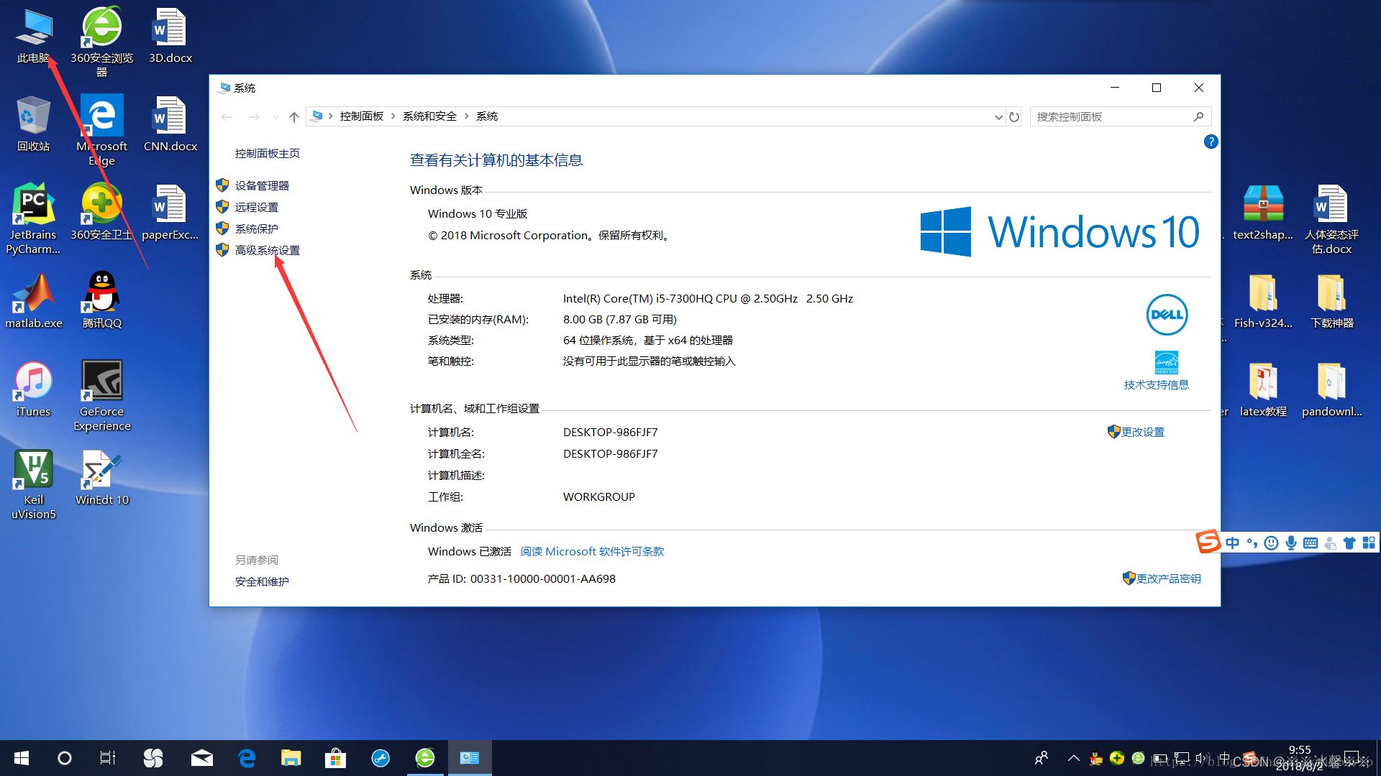Click 更改产品密钥 link
Image resolution: width=1381 pixels, height=776 pixels.
(1168, 578)
